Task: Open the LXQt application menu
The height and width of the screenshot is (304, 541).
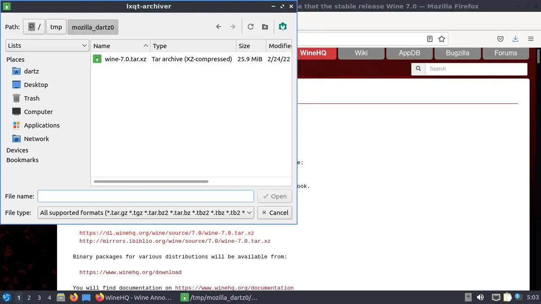Action: tap(7, 298)
